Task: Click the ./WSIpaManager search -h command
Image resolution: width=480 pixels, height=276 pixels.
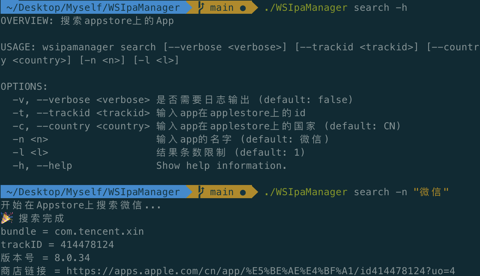Action: click(x=335, y=7)
